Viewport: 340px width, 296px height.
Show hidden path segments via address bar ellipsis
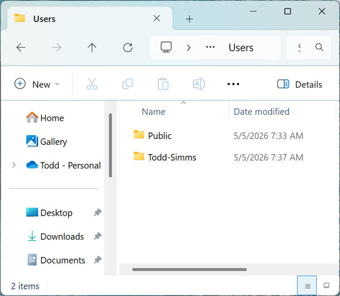coord(210,47)
